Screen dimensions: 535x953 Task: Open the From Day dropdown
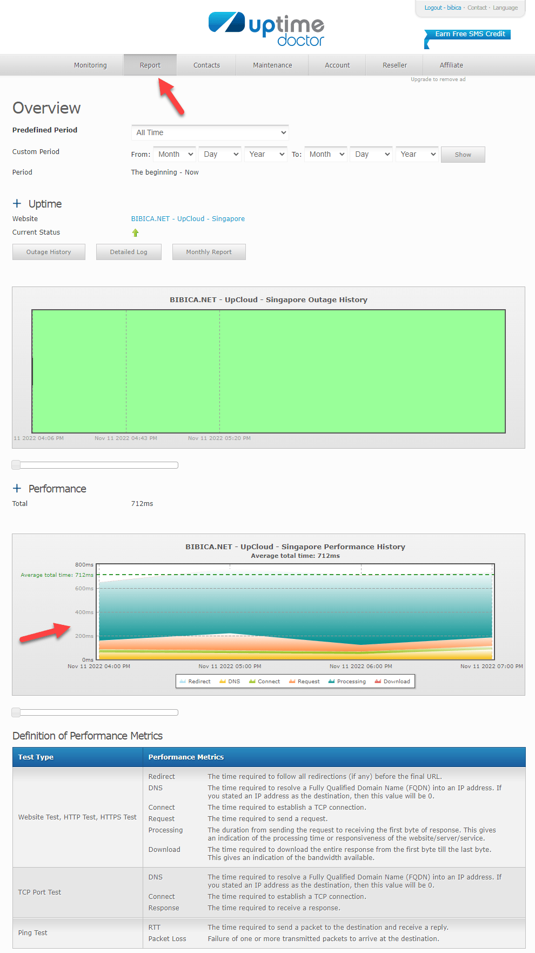[219, 154]
